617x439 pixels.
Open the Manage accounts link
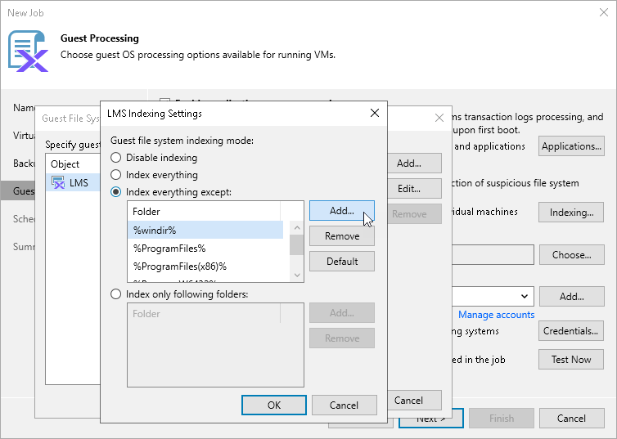(x=496, y=315)
